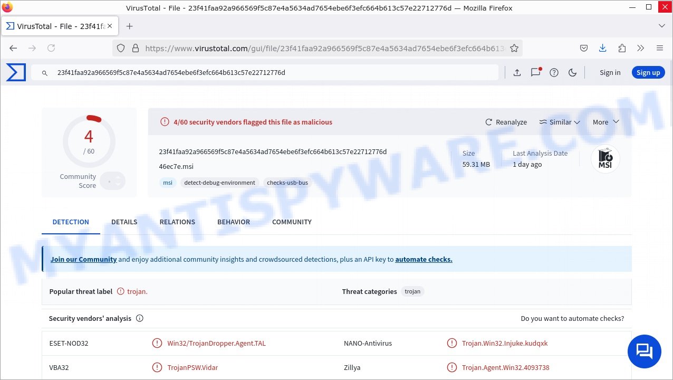Click the Sign up button
Image resolution: width=673 pixels, height=380 pixels.
648,73
